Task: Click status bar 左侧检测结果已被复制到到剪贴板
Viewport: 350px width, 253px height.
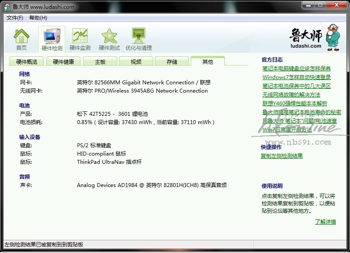Action: pos(44,245)
